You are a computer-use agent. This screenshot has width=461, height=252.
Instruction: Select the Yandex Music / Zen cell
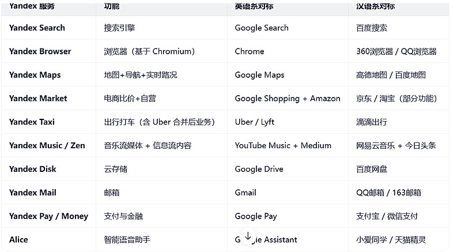point(47,145)
